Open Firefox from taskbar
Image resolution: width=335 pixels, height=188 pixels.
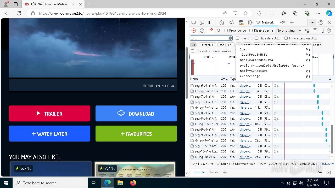point(133,183)
